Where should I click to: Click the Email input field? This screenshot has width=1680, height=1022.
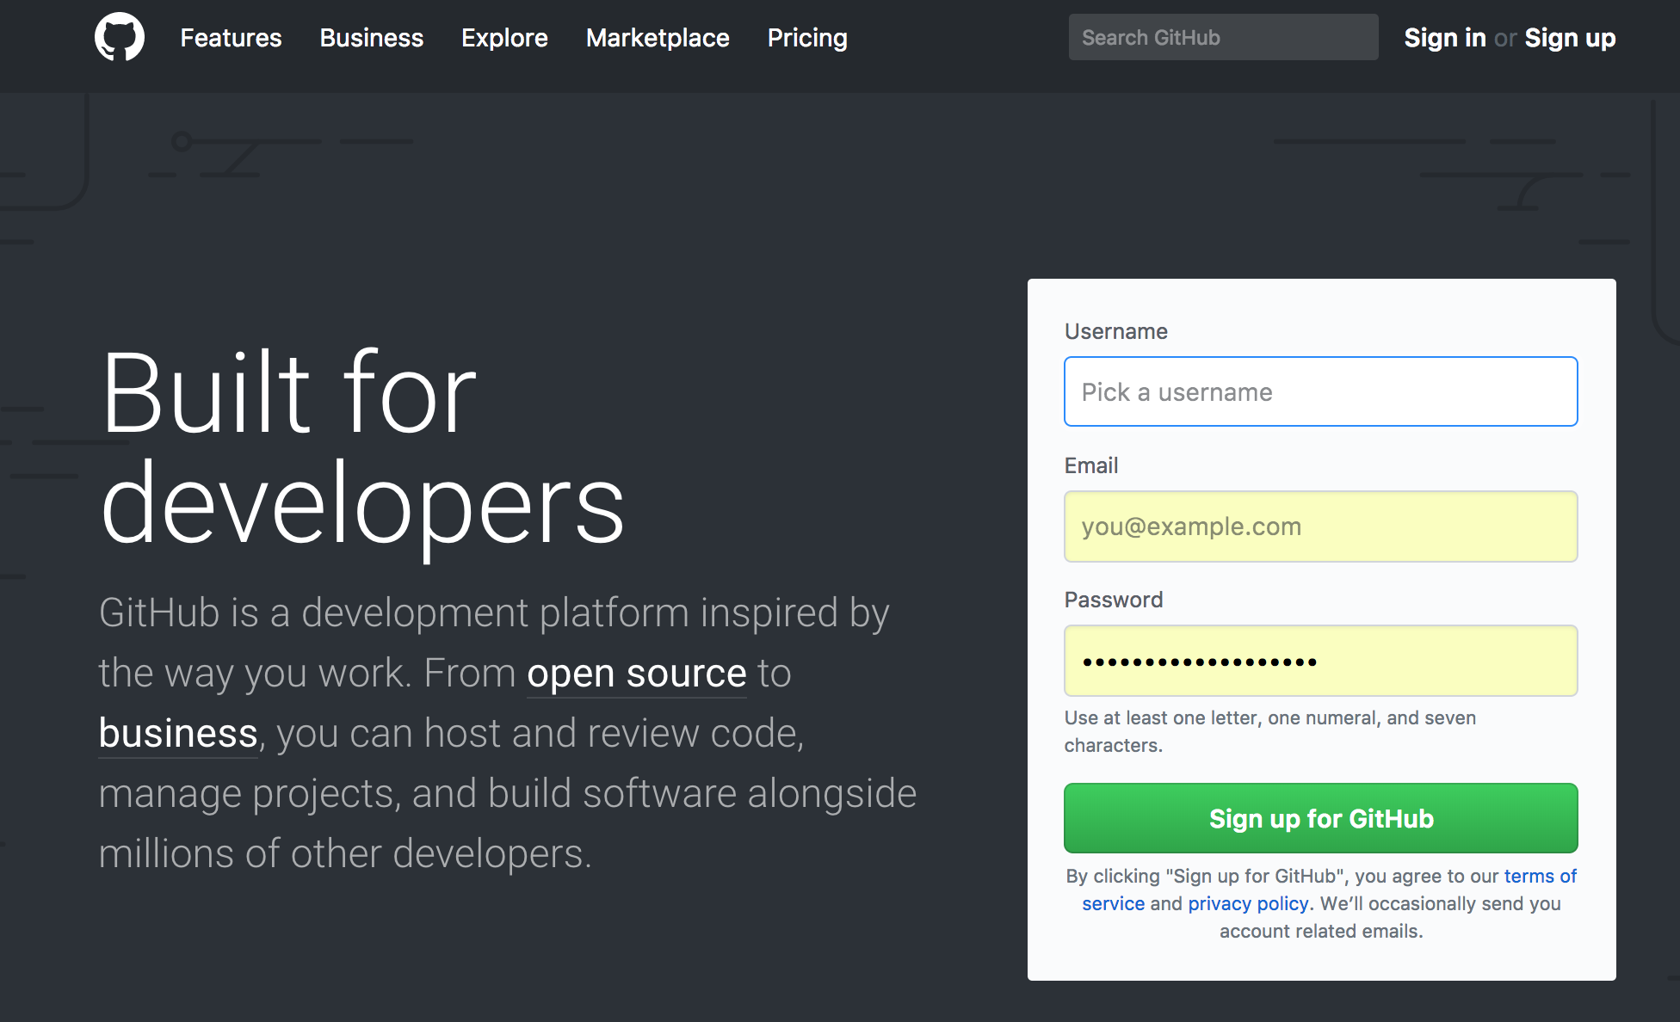(1320, 526)
